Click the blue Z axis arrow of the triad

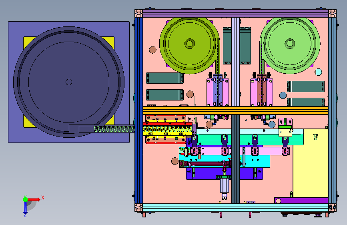[25, 208]
